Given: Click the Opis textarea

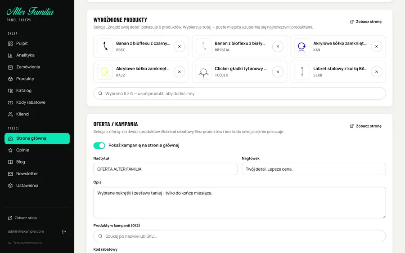Looking at the screenshot, I should click(x=239, y=203).
